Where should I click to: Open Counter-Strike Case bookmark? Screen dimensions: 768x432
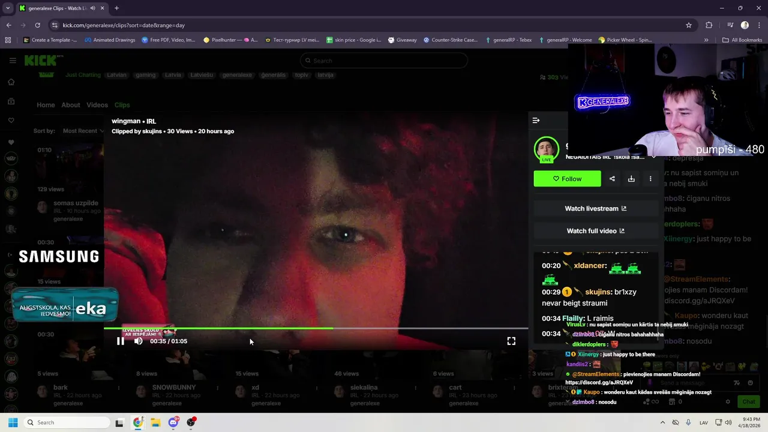[x=450, y=40]
